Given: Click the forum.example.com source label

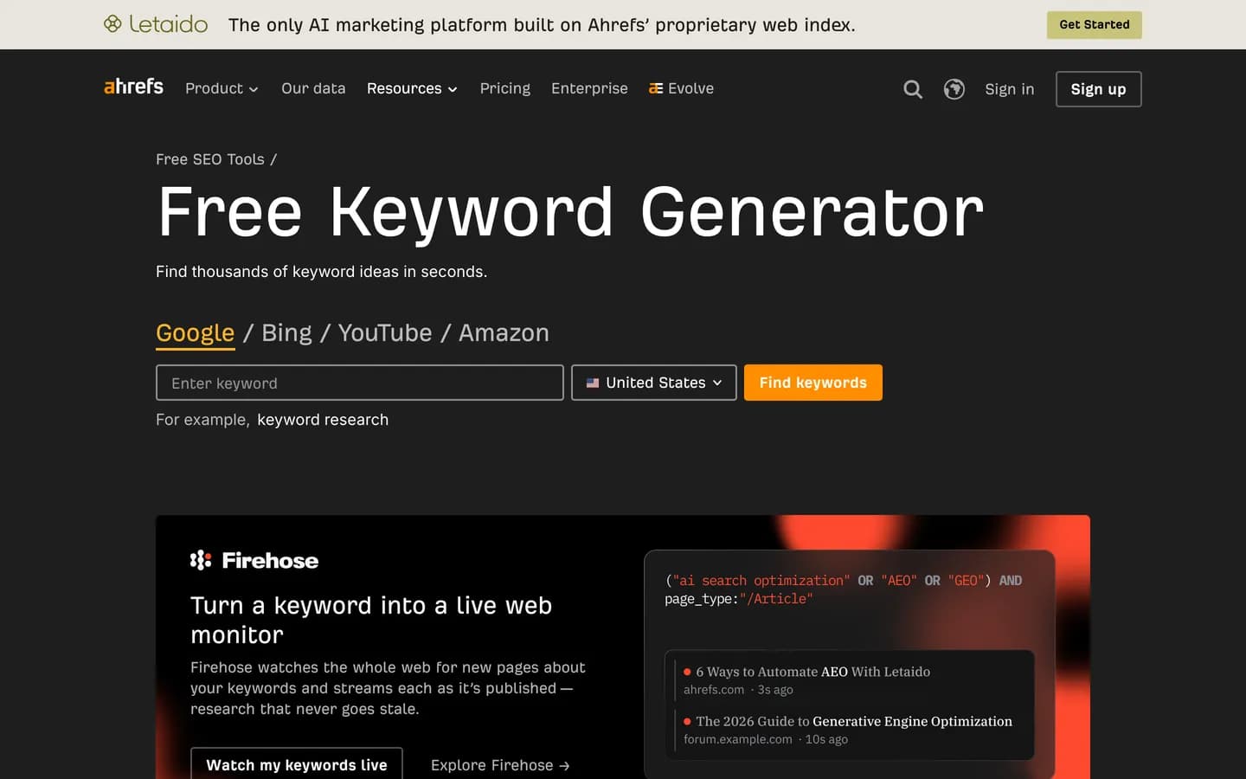Looking at the screenshot, I should [x=738, y=739].
